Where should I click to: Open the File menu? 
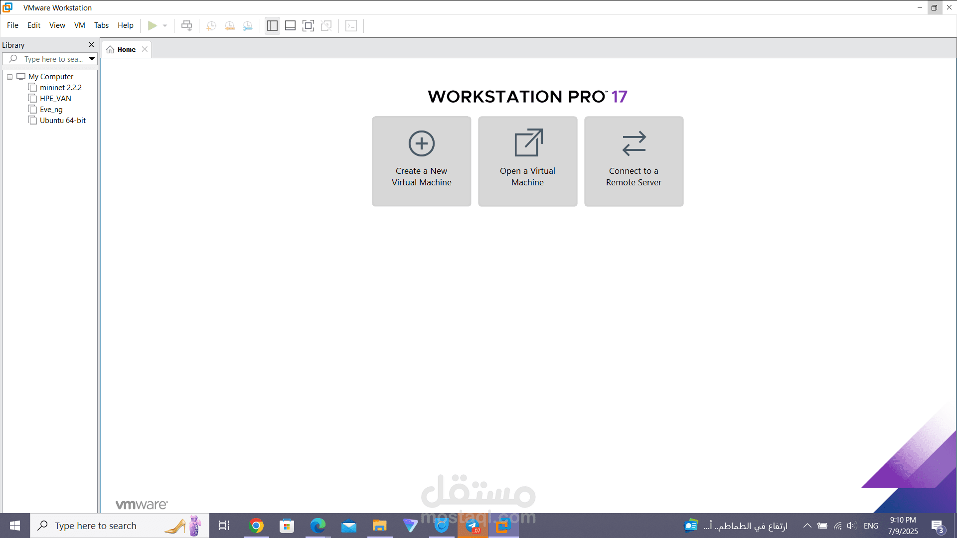coord(12,25)
